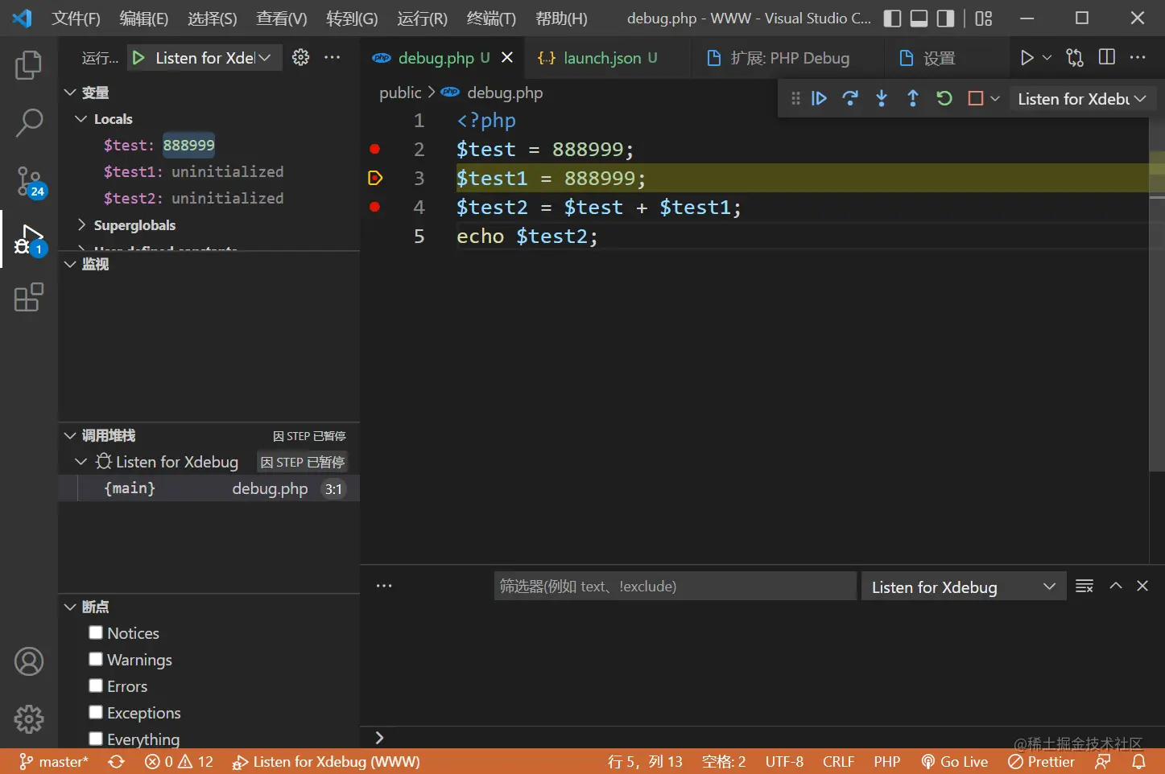This screenshot has height=774, width=1165.
Task: Open the Manage gear in activity bar
Action: [29, 719]
